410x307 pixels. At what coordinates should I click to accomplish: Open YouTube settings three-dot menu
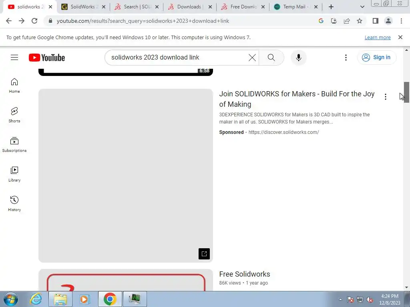coord(346,58)
